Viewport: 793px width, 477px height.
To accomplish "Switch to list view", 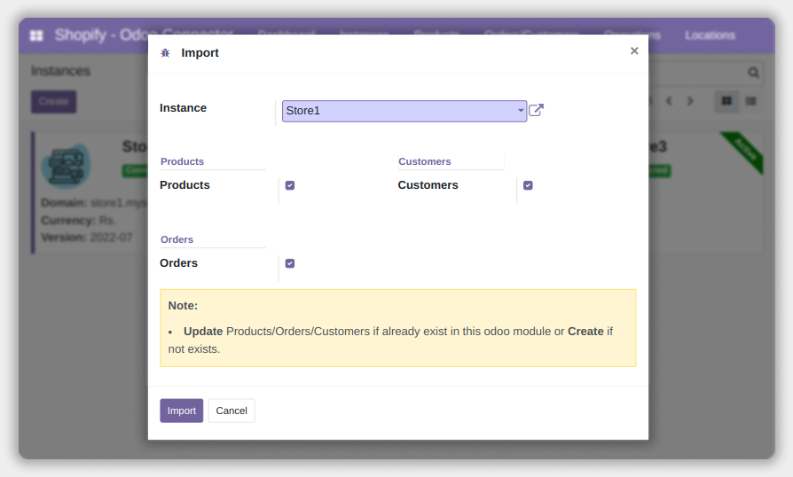I will tap(751, 101).
